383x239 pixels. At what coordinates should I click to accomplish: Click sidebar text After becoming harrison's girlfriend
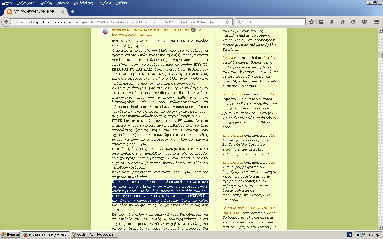point(249,84)
